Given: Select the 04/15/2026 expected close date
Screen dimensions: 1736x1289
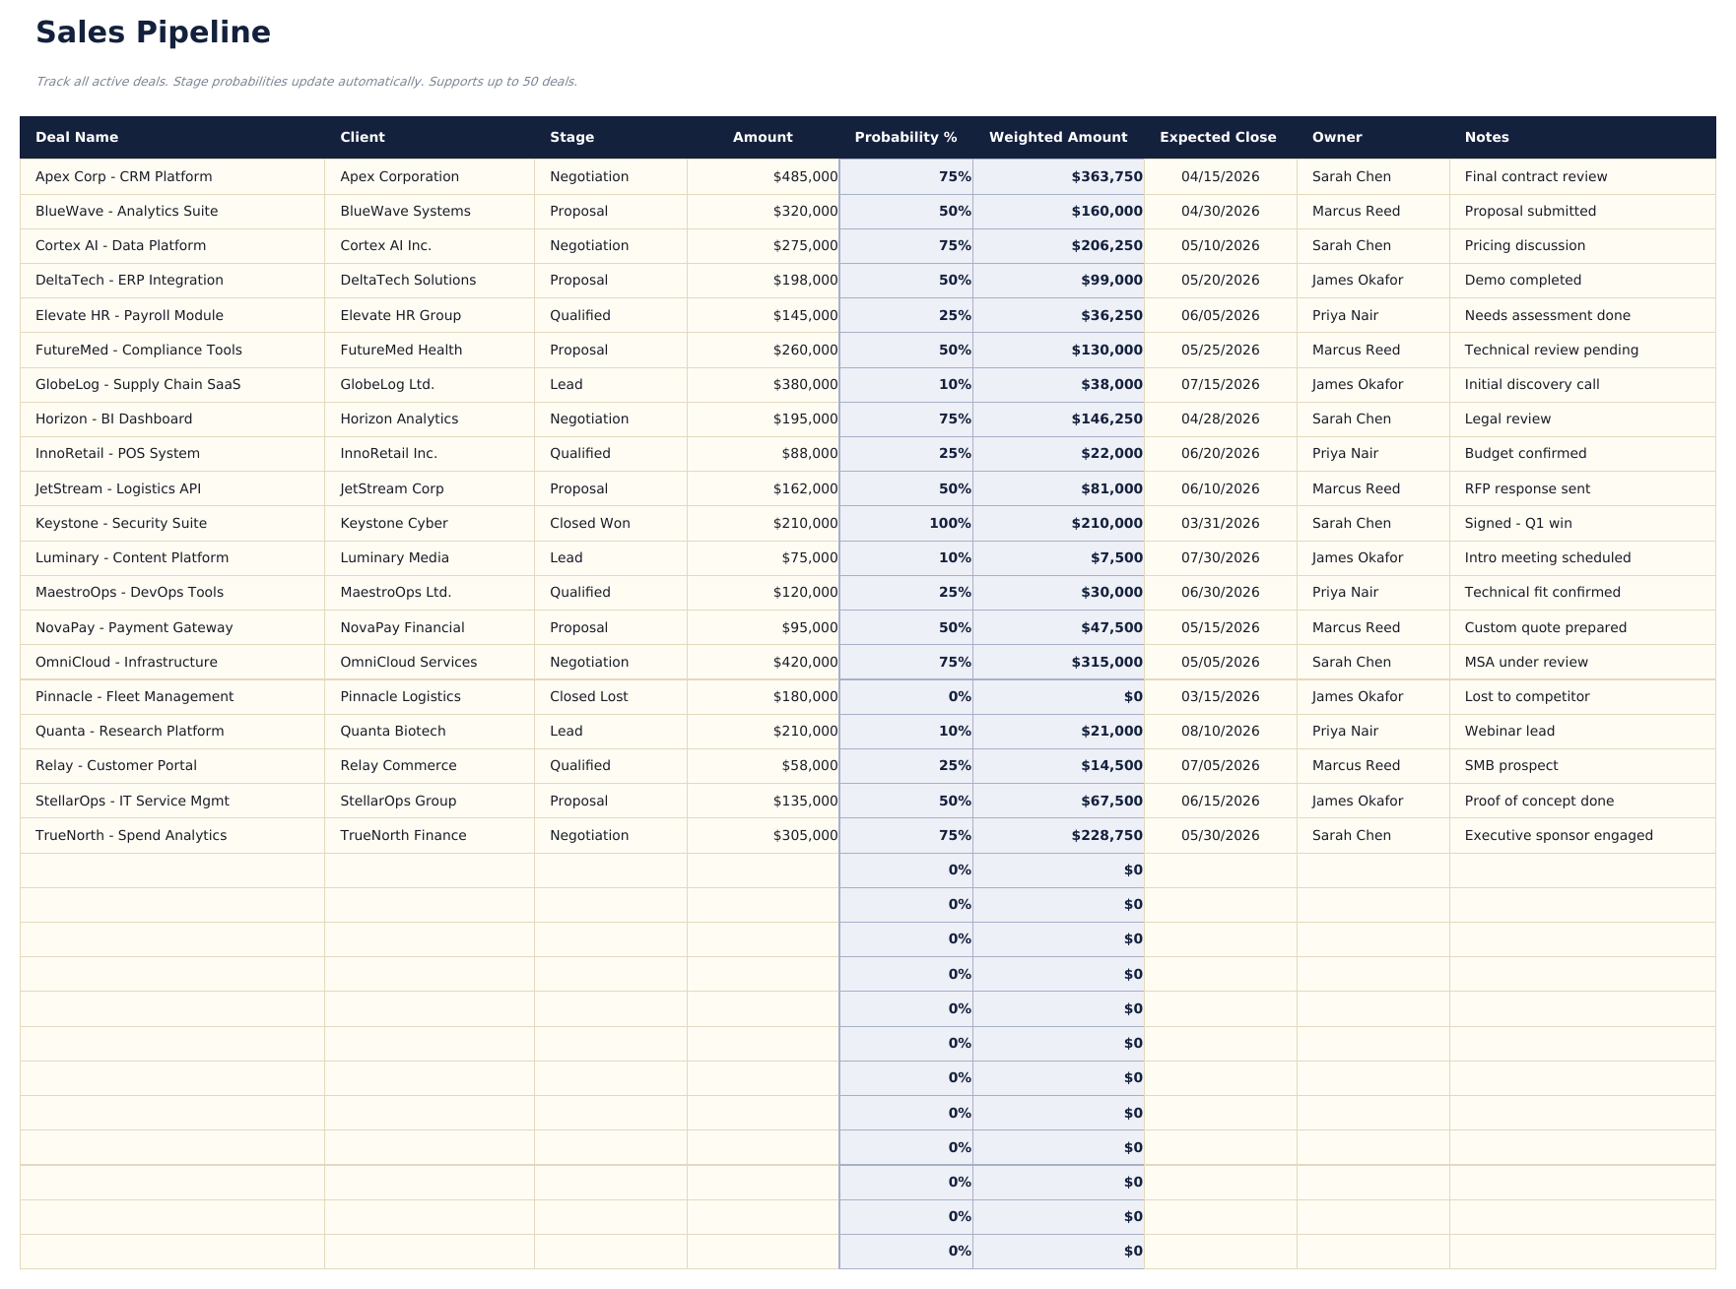Looking at the screenshot, I should point(1220,176).
